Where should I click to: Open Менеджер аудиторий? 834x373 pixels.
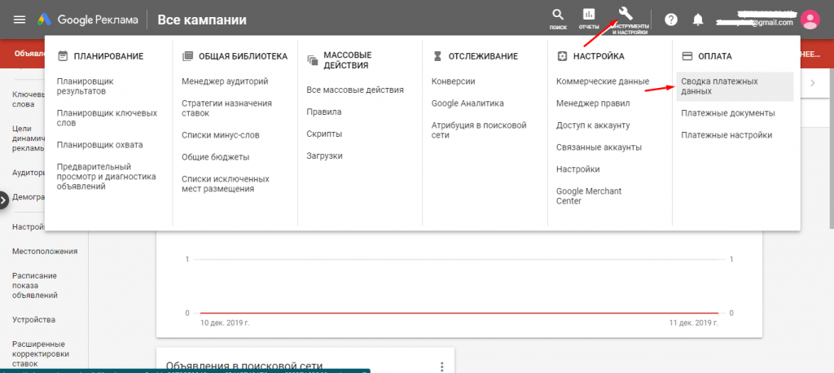pyautogui.click(x=225, y=81)
